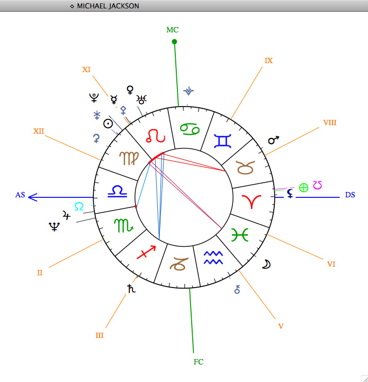368x382 pixels.
Task: Click the ascendant arrowhead
Action: click(x=33, y=197)
